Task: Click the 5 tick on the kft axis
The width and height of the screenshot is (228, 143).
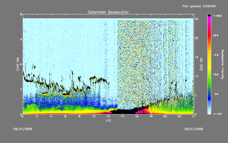Action: 196,95
